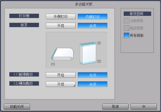Click the folded sheet illustration (1)
This screenshot has height=112, width=161.
(62, 54)
